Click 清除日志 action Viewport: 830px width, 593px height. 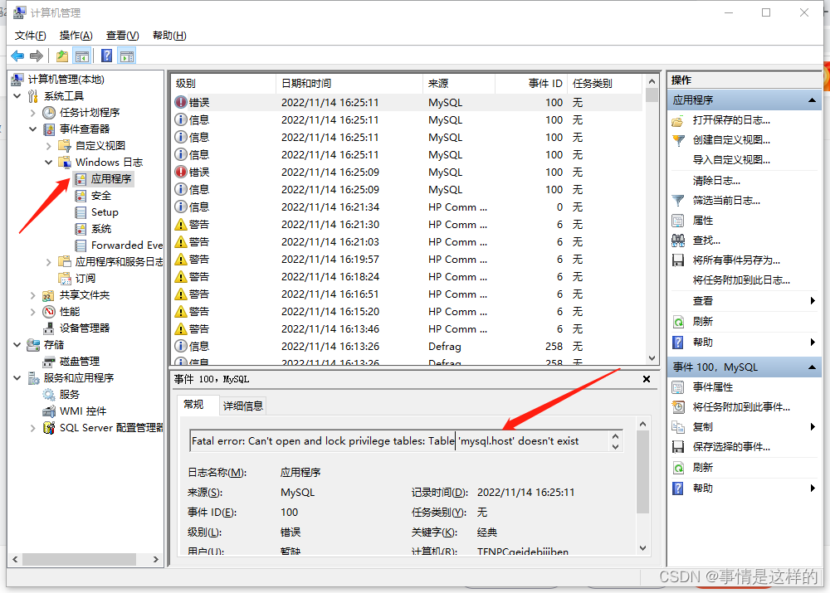point(716,180)
